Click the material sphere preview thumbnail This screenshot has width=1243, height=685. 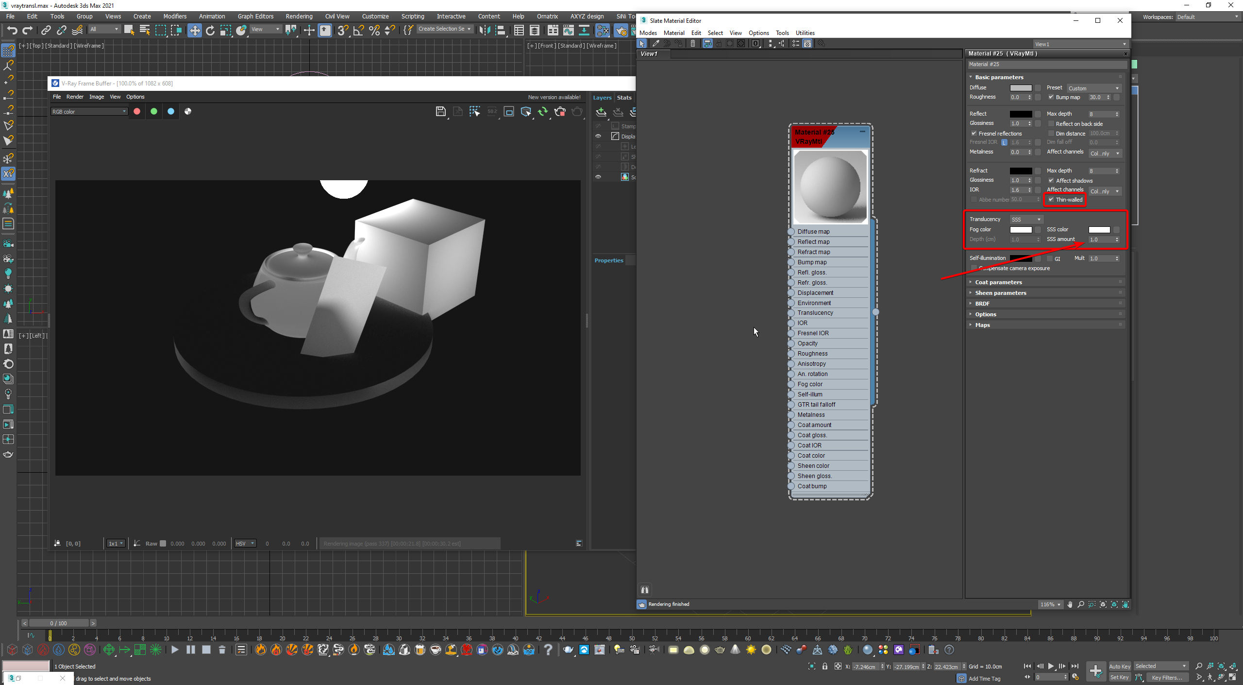click(830, 187)
